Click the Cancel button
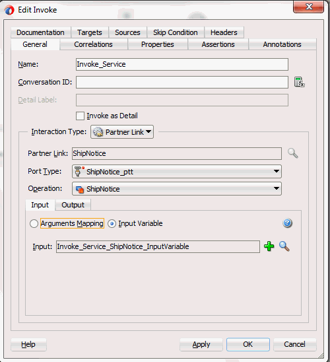This screenshot has width=330, height=362. click(295, 344)
